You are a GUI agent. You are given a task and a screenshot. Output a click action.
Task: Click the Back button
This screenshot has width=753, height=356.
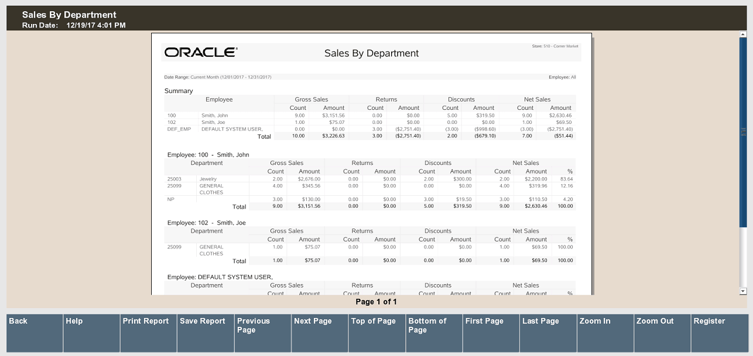point(35,333)
